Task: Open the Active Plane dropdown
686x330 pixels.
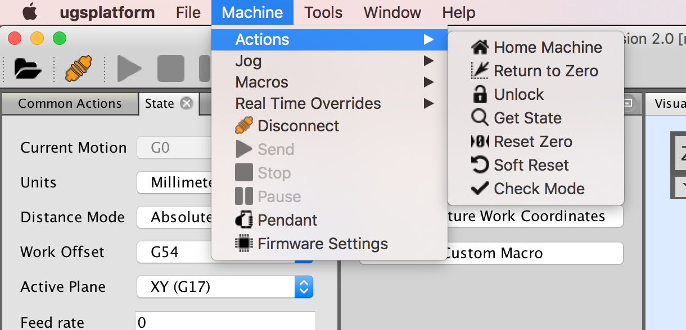Action: [x=304, y=287]
